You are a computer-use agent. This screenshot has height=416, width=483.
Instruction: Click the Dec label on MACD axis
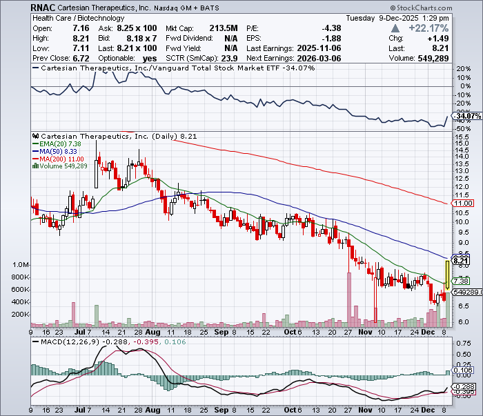428,410
